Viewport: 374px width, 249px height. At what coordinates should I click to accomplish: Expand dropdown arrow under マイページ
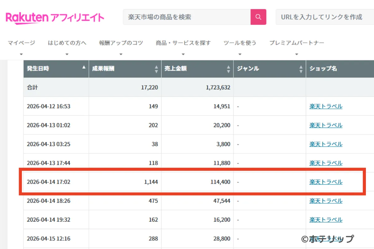click(x=22, y=54)
